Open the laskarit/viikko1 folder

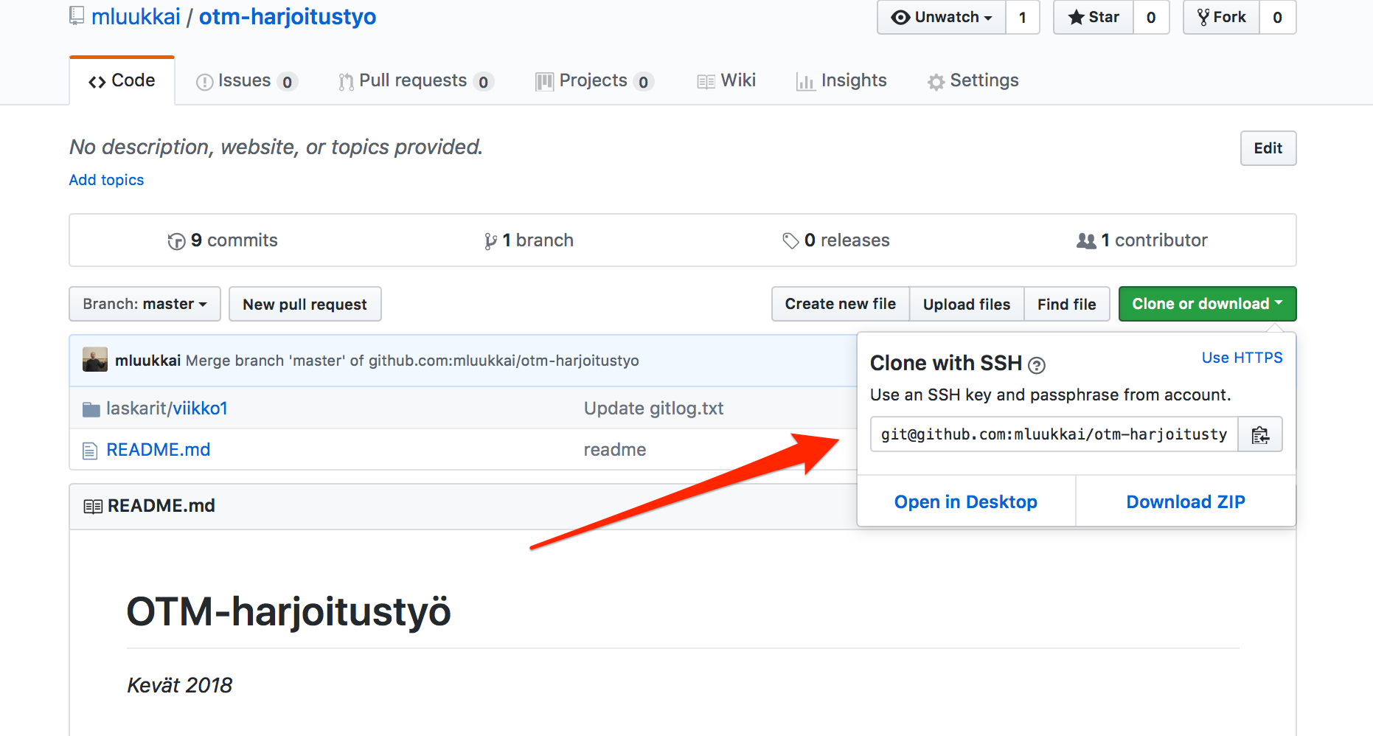(x=167, y=409)
